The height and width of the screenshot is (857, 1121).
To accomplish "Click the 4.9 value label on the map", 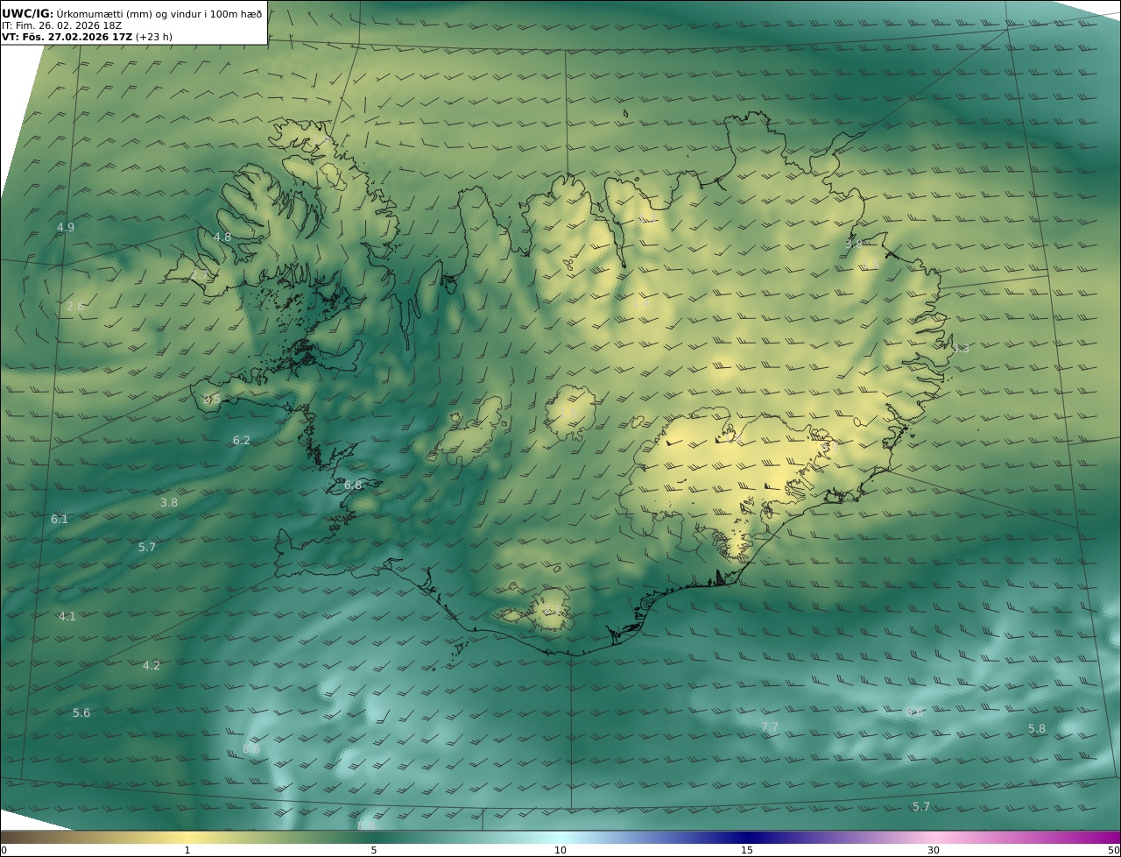I will pos(66,228).
